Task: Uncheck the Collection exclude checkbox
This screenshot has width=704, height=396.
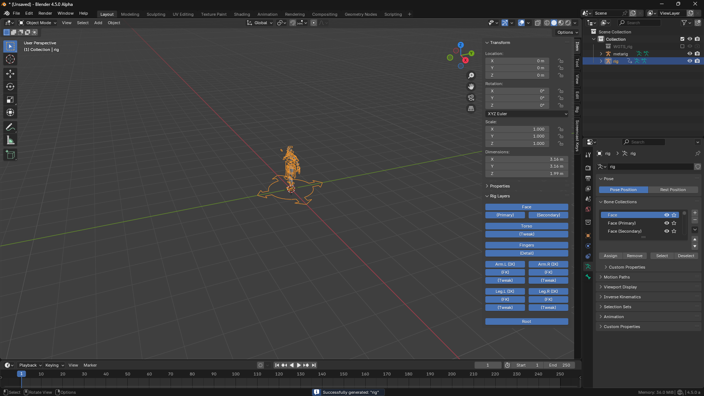Action: pyautogui.click(x=682, y=39)
